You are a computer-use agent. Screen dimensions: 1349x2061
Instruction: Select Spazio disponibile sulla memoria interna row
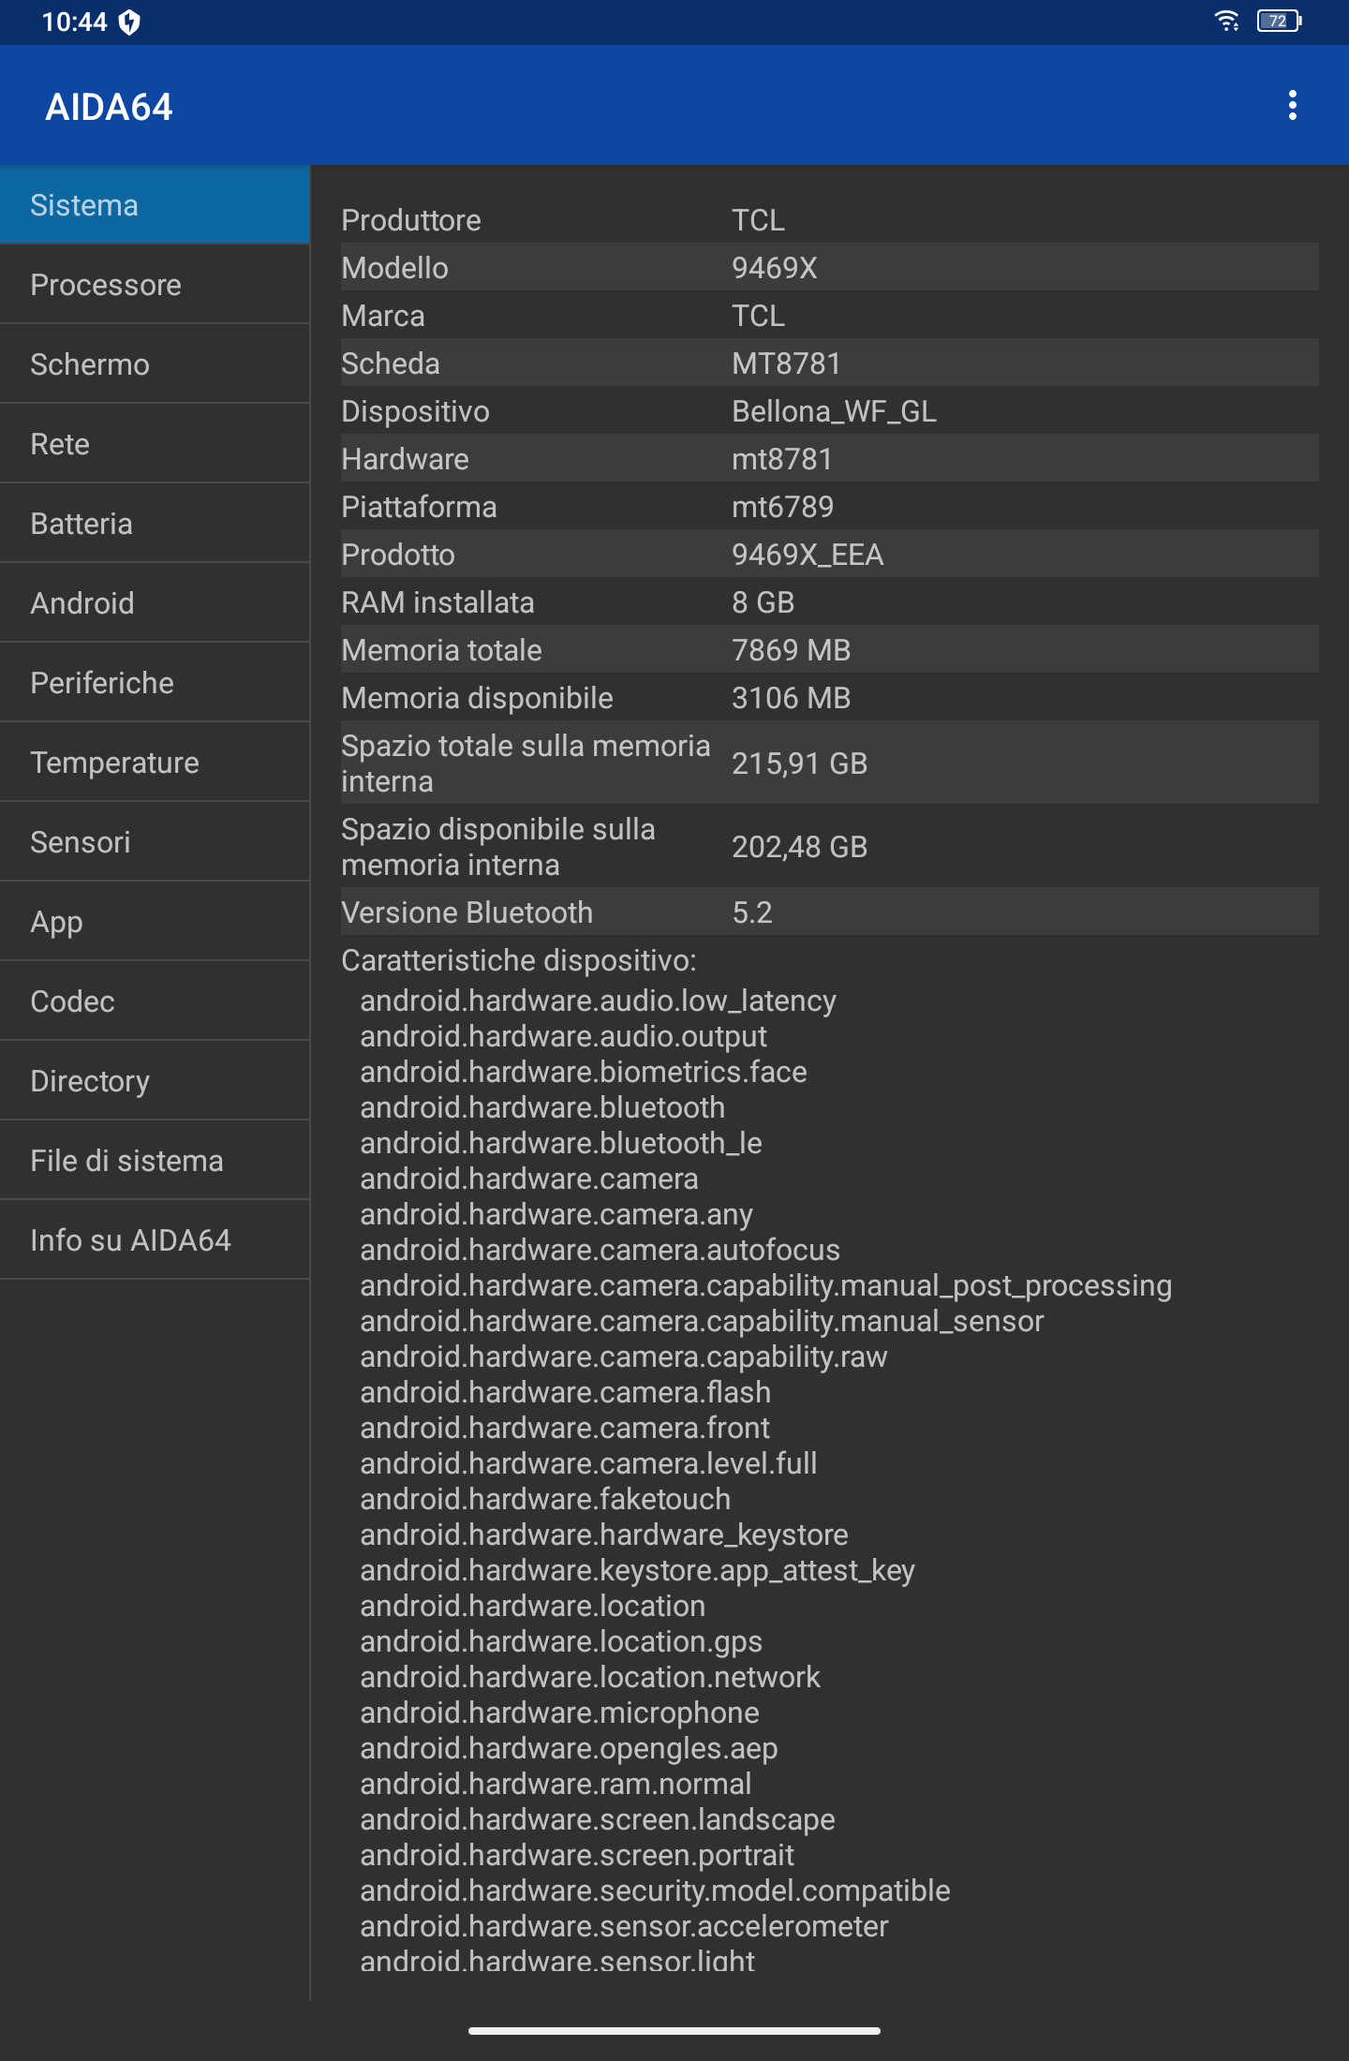pyautogui.click(x=829, y=847)
